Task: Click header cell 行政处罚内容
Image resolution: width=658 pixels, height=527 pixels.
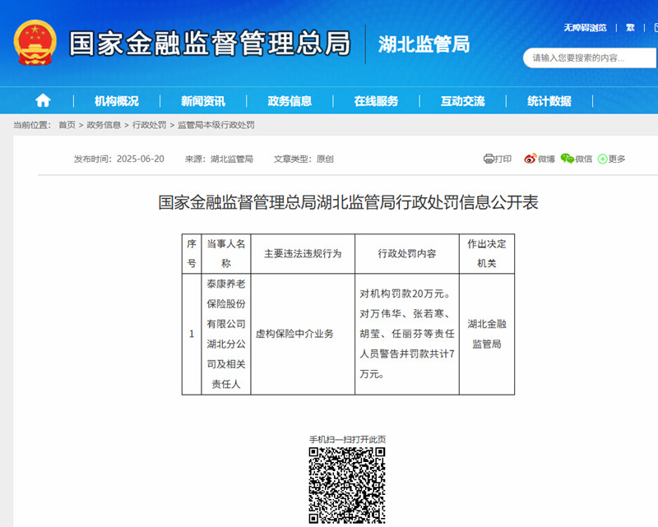Action: 407,254
